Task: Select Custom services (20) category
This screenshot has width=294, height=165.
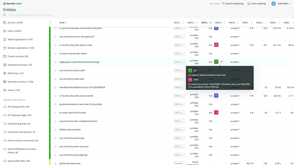Action: [x=18, y=56]
